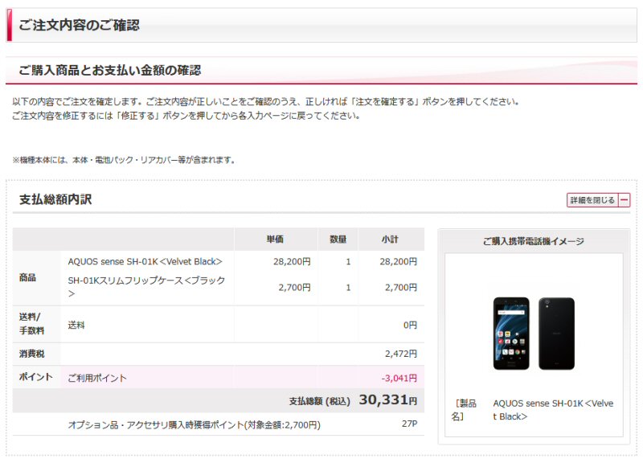The width and height of the screenshot is (643, 463).
Task: Click the 2,472円 tax amount
Action: pyautogui.click(x=400, y=354)
